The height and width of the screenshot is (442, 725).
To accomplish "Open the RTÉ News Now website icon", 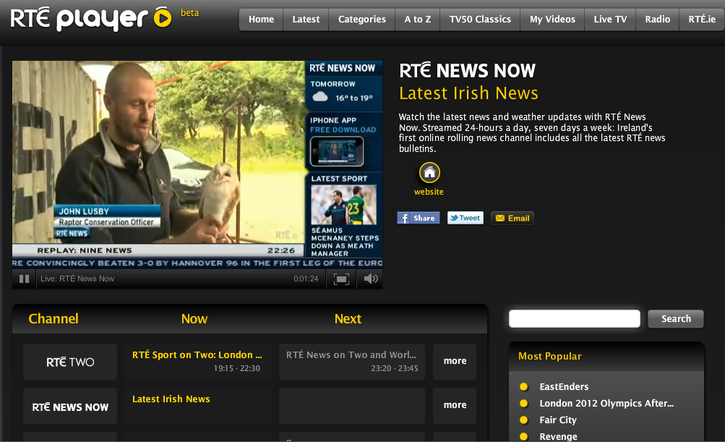I will click(429, 173).
